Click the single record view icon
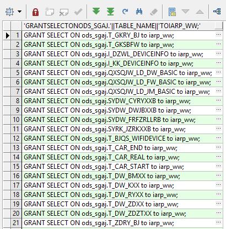Screen dimensions: 226x229 click(172, 12)
